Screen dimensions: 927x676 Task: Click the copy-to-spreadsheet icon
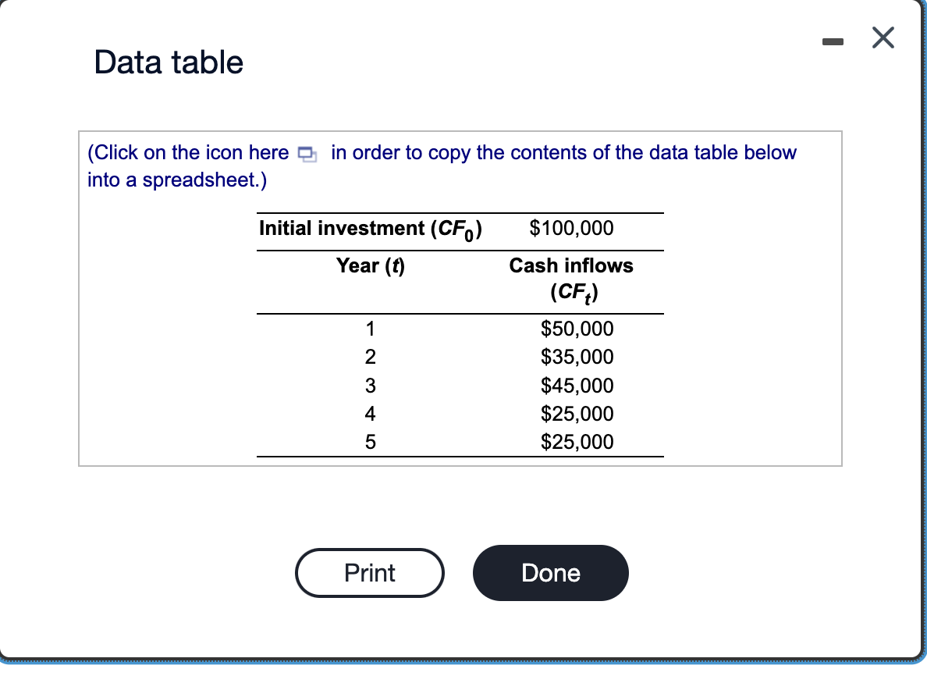point(307,155)
